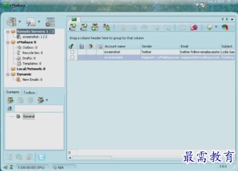Screen dimensions: 238x171
Task: Click the horizontal scrollbar thumb in email list
Action: pos(92,157)
